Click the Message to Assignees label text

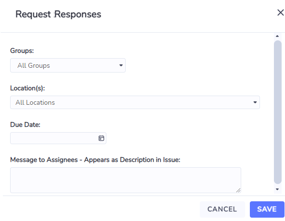point(95,160)
